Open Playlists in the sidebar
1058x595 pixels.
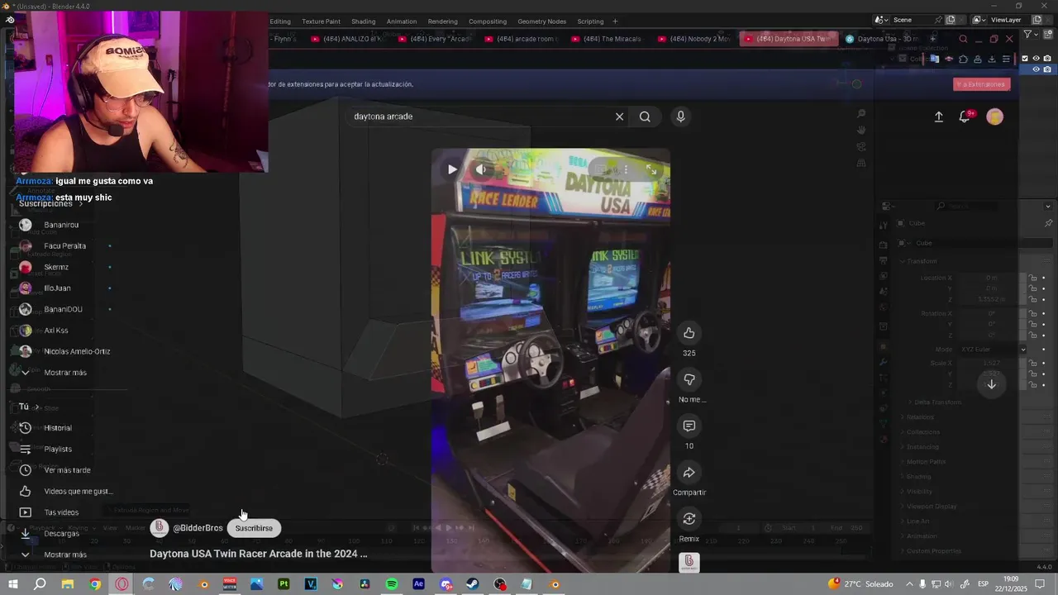coord(58,449)
